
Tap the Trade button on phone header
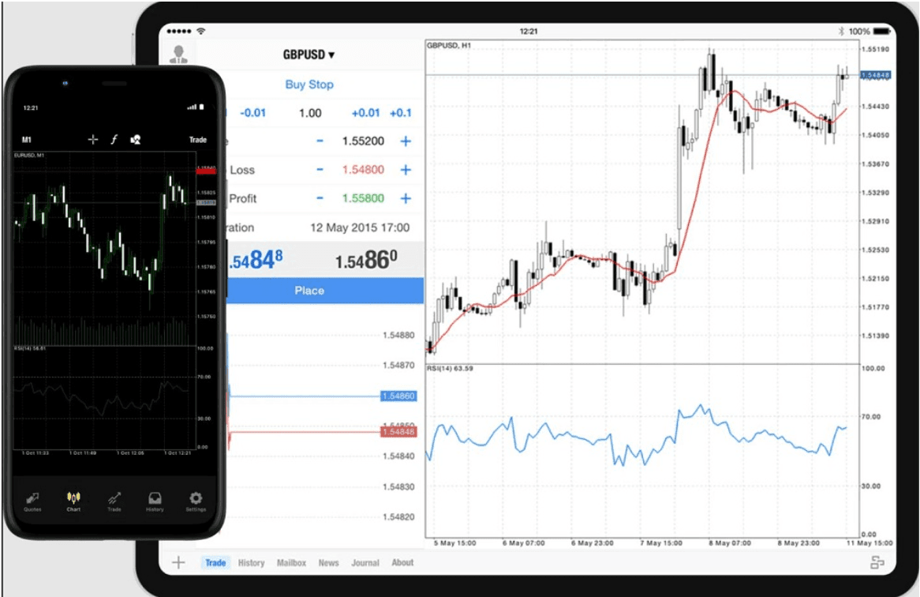click(x=198, y=140)
